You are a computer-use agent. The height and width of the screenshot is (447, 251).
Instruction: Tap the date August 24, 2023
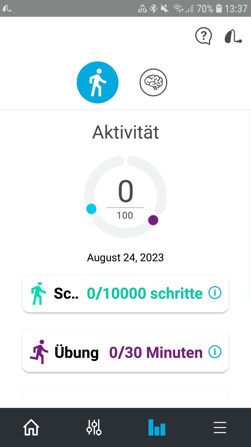[x=125, y=257]
